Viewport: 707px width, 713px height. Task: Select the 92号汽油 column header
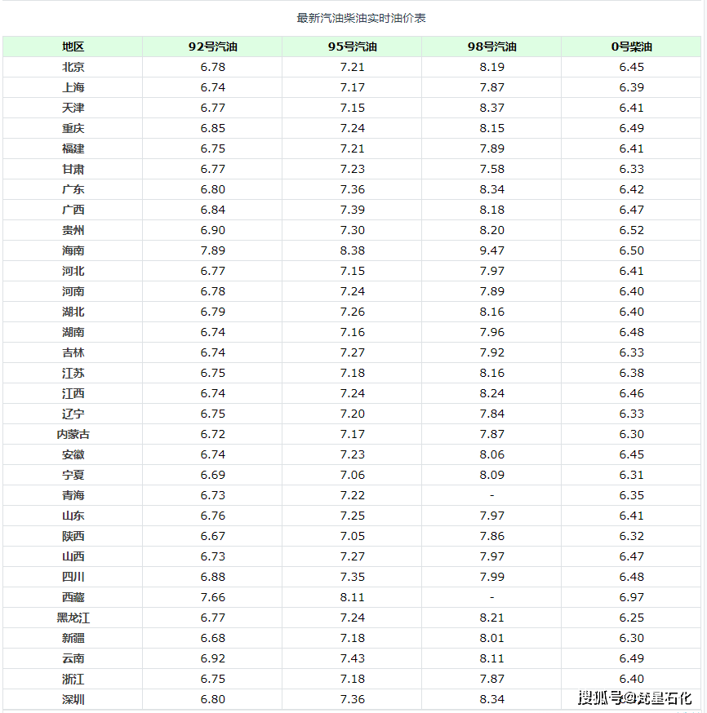(x=212, y=46)
